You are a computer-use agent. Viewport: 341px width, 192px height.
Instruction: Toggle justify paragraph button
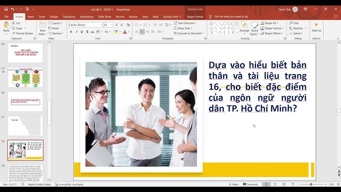(153, 32)
